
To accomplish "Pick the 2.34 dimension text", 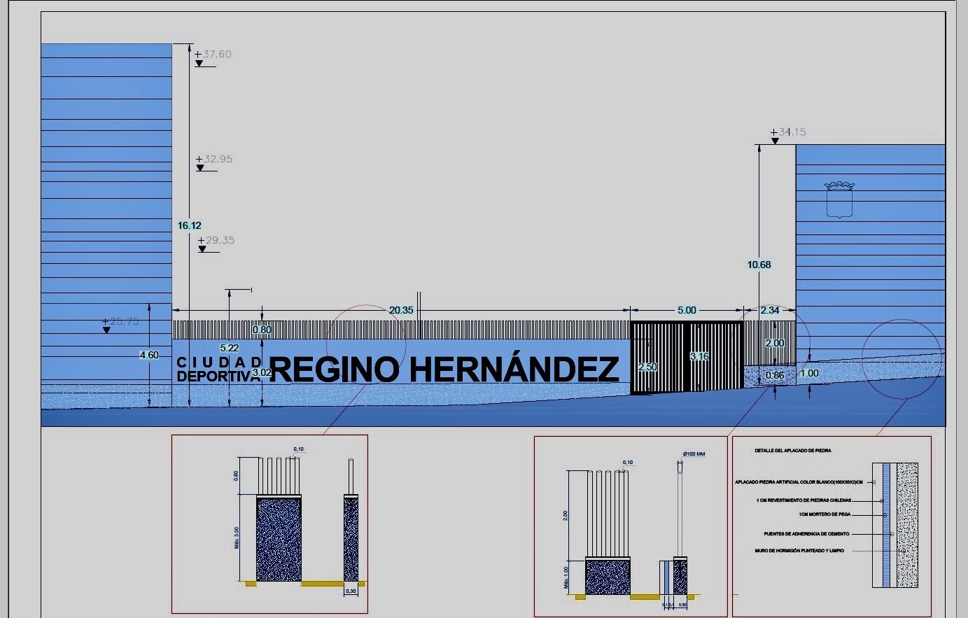I will pyautogui.click(x=769, y=310).
